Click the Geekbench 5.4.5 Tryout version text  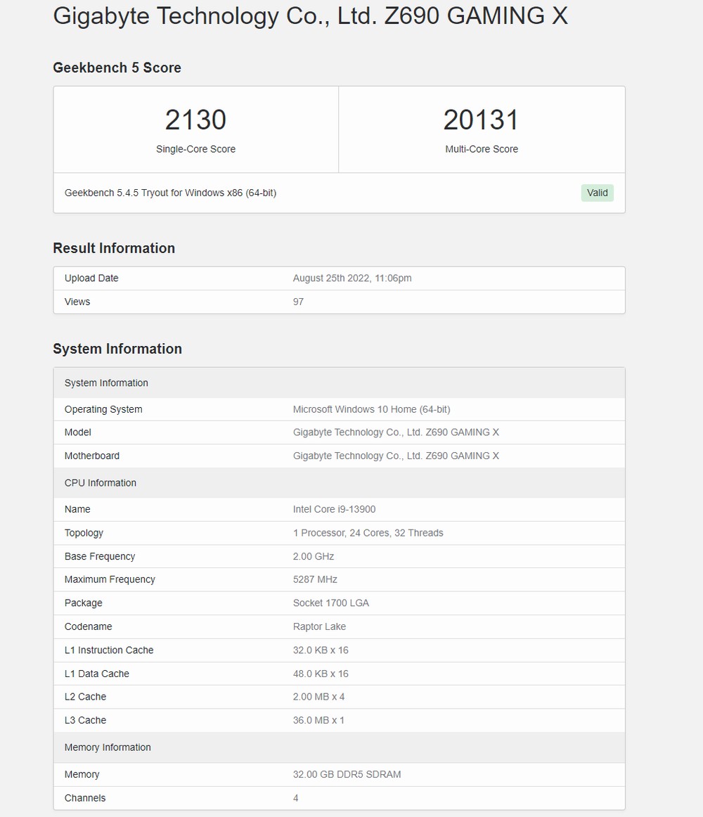[x=170, y=193]
